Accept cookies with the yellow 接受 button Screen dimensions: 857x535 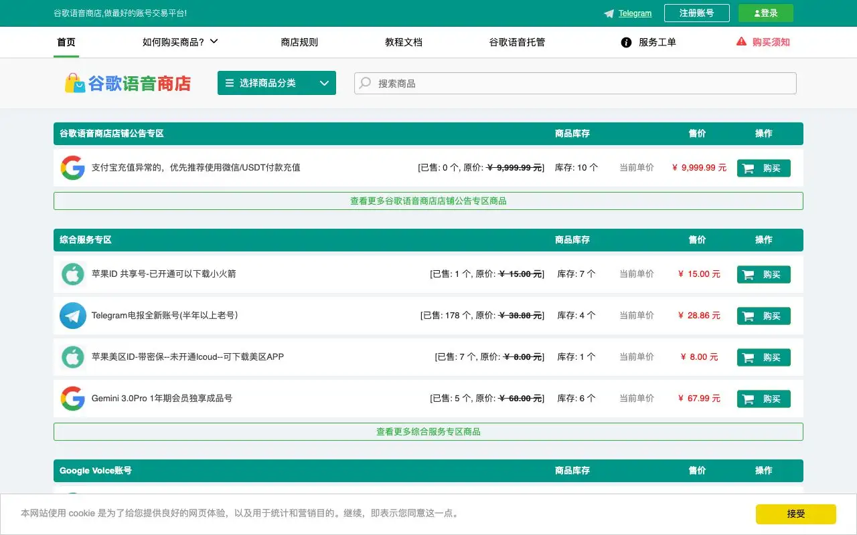(796, 514)
